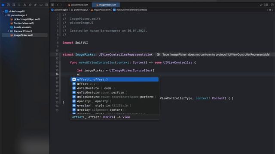The height and width of the screenshot is (154, 275).
Task: Open the Issue navigator warning triangle
Action: [25, 5]
